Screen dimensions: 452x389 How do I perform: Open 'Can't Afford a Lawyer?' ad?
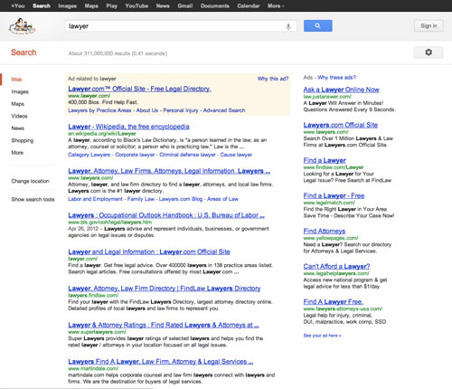point(336,267)
